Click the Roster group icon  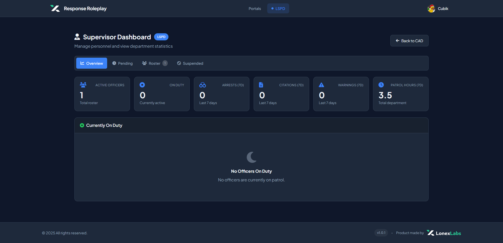(144, 63)
